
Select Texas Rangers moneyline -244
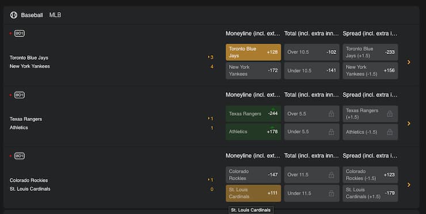[x=253, y=114]
